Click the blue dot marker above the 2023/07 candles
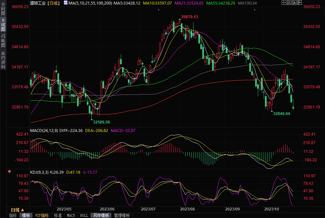325x218 pixels. coord(158,10)
